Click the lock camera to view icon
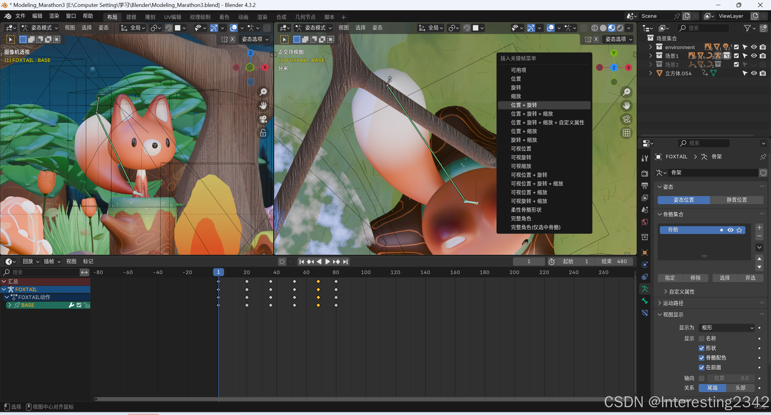Screen dimensions: 771x415 [263, 133]
